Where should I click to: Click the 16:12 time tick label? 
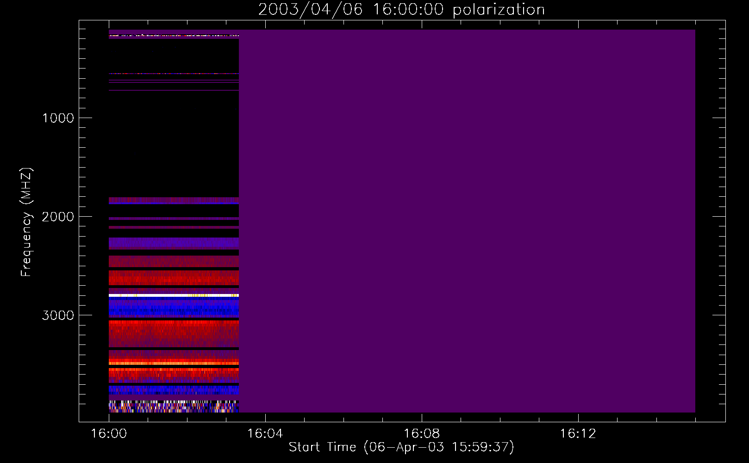coord(578,434)
